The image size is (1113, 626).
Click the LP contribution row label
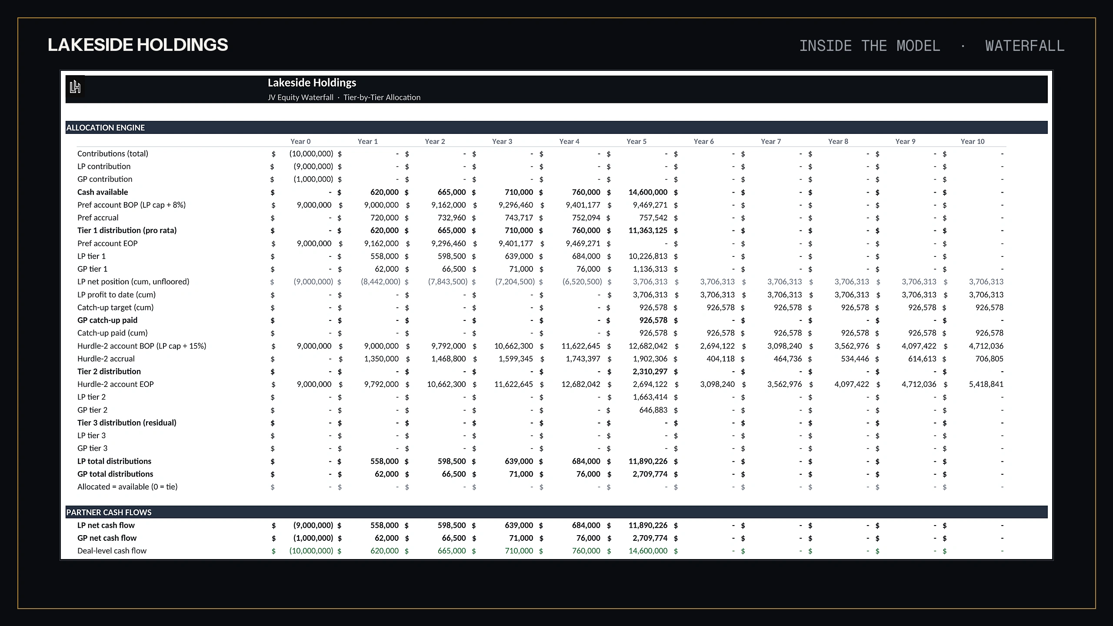(x=104, y=166)
